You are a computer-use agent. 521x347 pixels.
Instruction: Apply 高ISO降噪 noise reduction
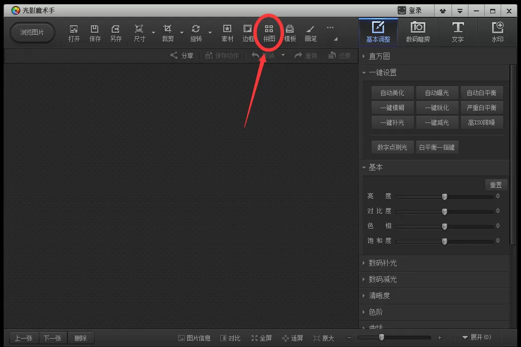point(481,122)
